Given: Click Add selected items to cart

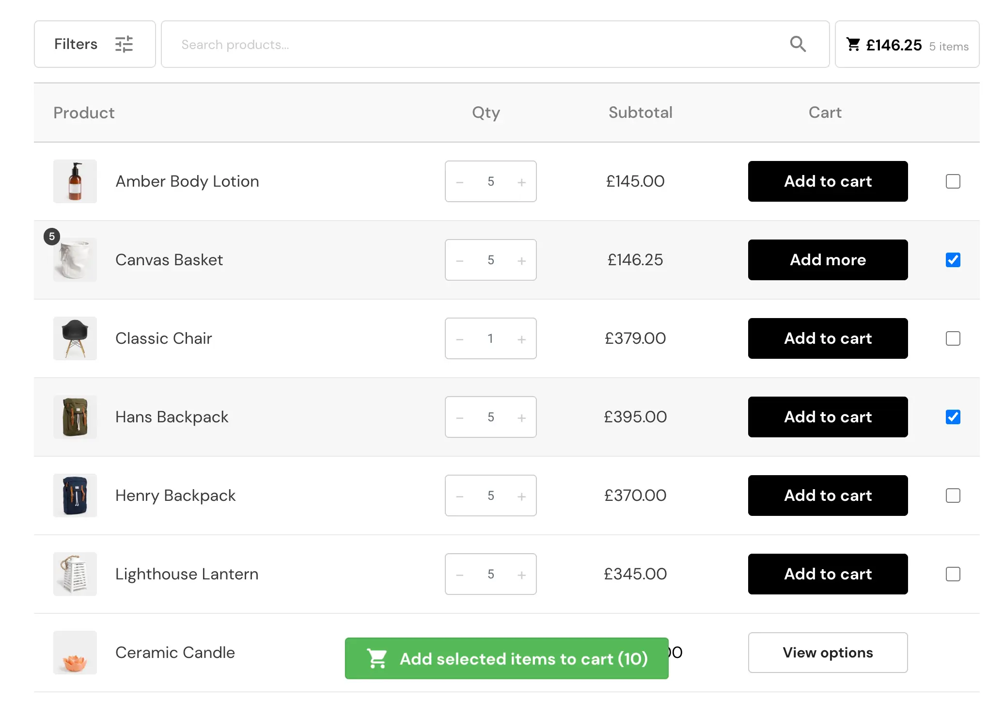Looking at the screenshot, I should tap(506, 658).
